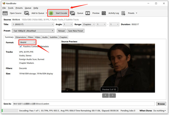Click the Pending Jobs 0 status text
169x115 pixels.
tap(128, 111)
